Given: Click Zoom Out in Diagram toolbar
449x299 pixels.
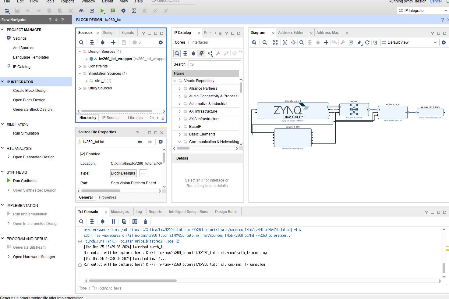Looking at the screenshot, I should (265, 42).
